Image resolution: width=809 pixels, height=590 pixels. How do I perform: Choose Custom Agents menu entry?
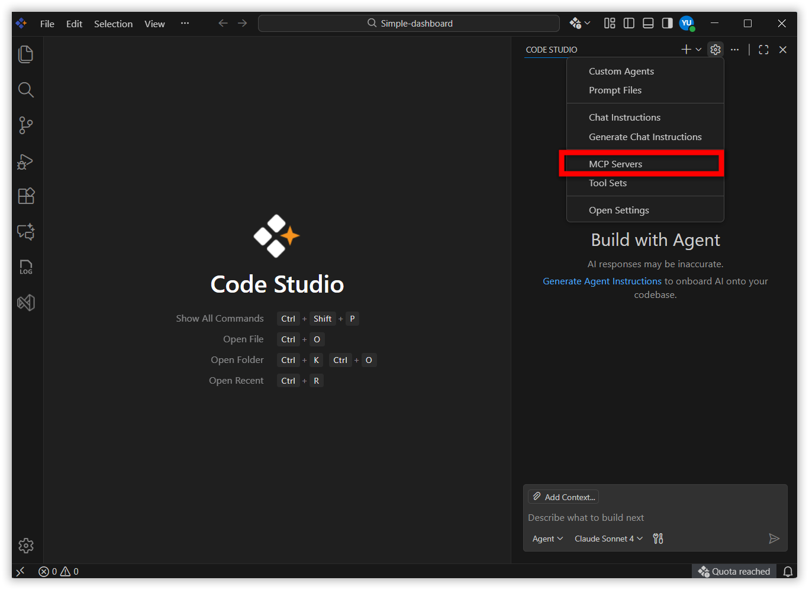pyautogui.click(x=621, y=71)
